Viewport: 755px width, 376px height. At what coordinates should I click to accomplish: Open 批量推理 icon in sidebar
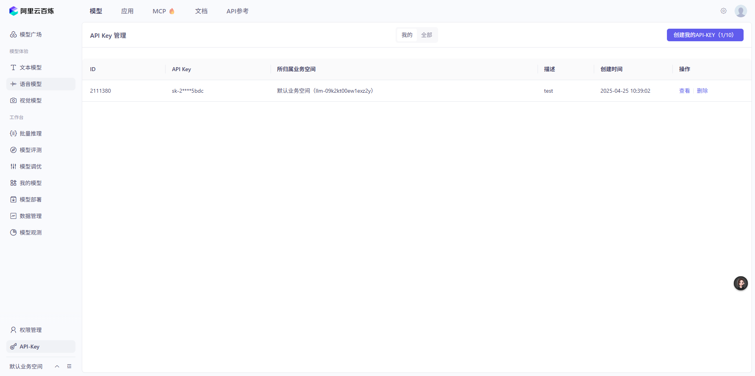click(x=13, y=134)
